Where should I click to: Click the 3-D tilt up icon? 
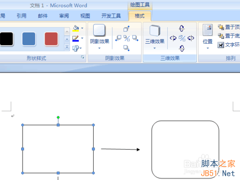point(182,28)
